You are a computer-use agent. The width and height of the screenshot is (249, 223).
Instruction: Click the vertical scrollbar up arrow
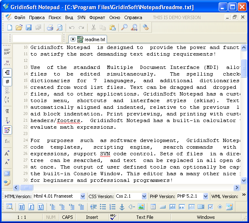coord(244,48)
